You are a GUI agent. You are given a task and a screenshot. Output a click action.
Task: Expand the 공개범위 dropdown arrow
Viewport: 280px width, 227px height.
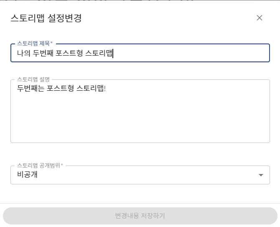coord(261,175)
